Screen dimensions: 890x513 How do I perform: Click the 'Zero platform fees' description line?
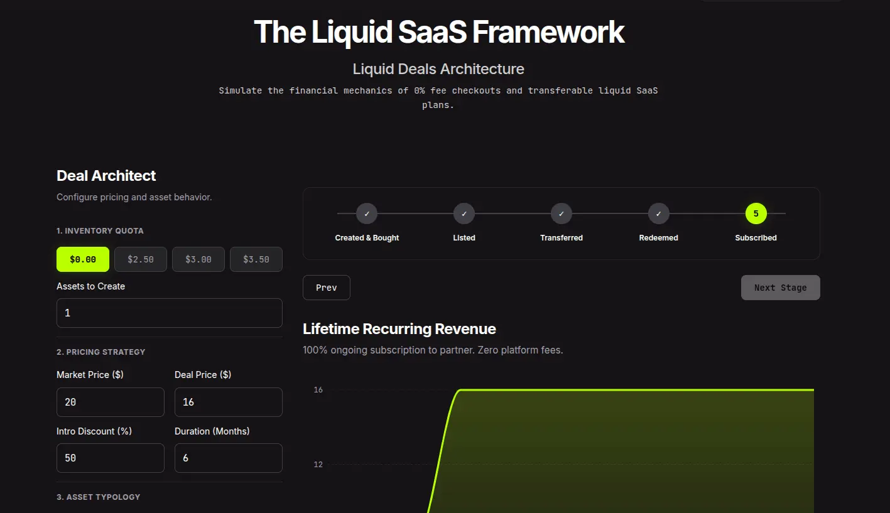tap(433, 350)
